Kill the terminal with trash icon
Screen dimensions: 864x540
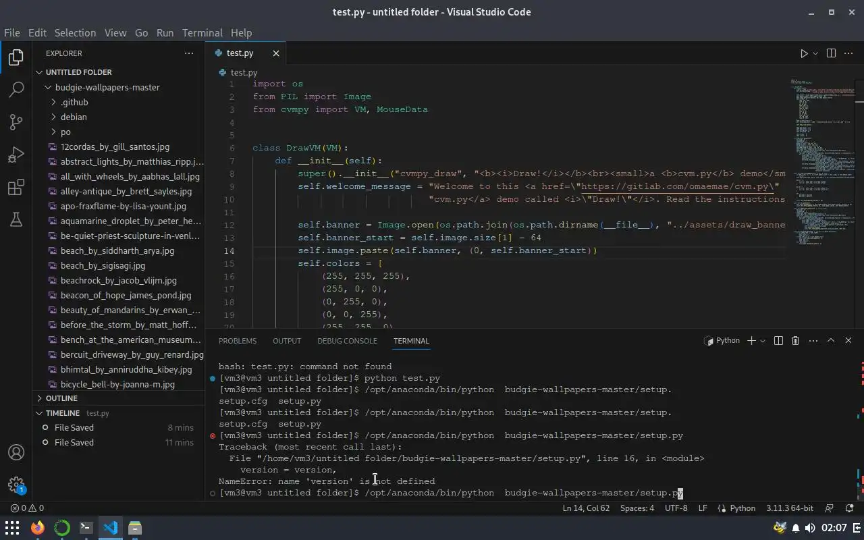pos(795,341)
